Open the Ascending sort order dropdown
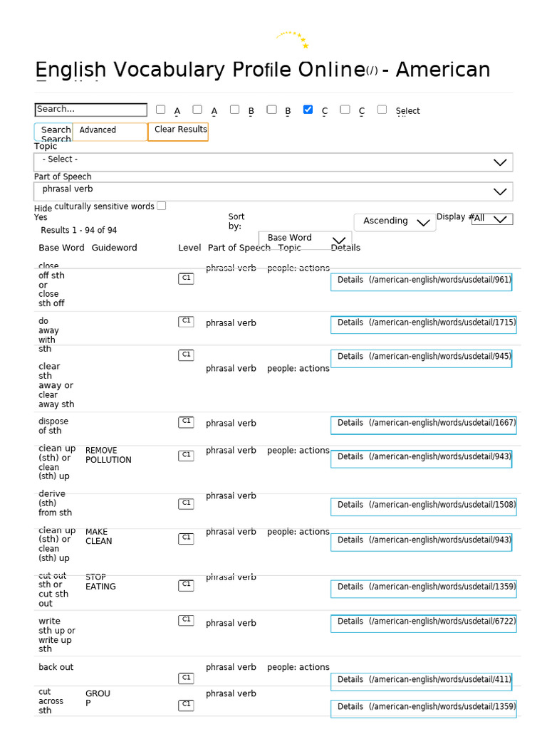This screenshot has height=729, width=547. (395, 221)
